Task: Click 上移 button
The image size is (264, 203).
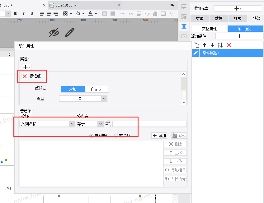Action: pos(175,153)
